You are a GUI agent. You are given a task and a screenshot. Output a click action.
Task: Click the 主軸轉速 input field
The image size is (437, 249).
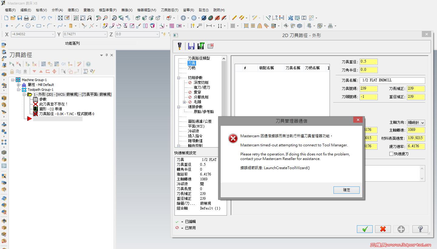pos(416,130)
